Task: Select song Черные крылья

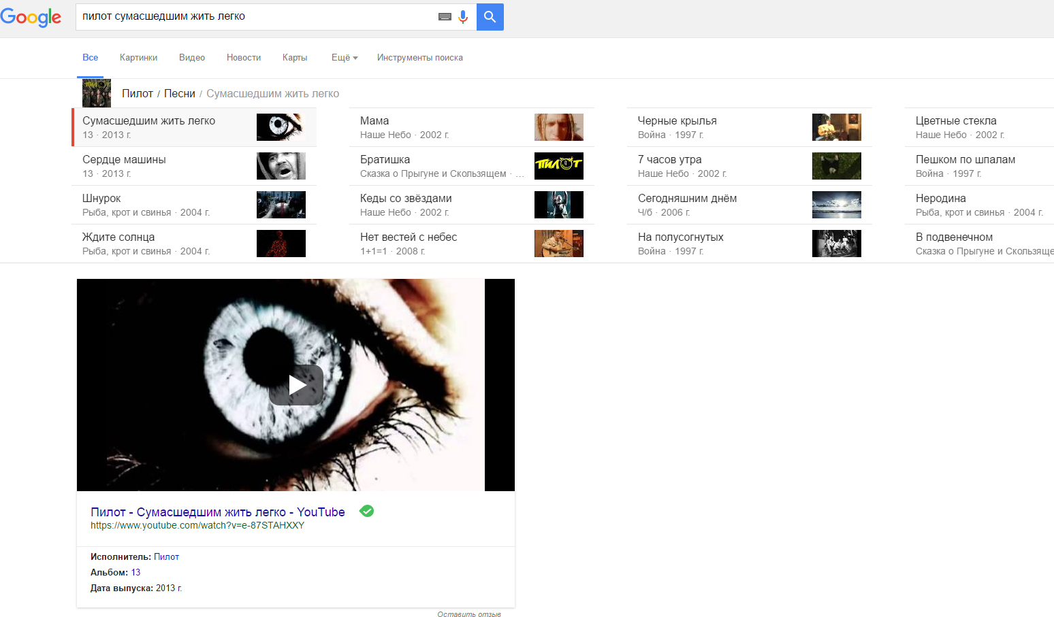Action: pyautogui.click(x=750, y=127)
